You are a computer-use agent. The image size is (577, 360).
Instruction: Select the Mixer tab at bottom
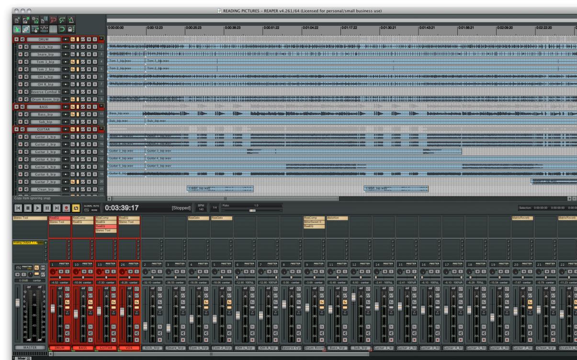click(21, 357)
